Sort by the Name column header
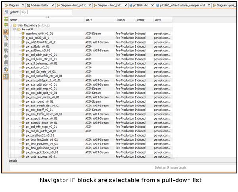 click(47, 20)
